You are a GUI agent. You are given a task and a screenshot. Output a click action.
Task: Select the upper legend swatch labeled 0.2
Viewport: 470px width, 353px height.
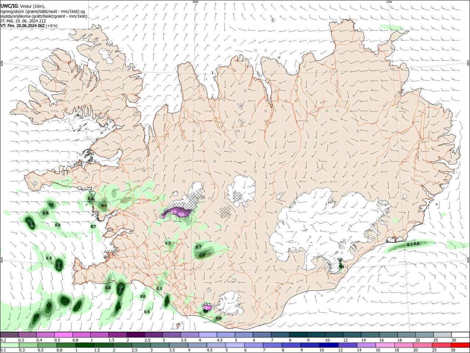(9, 335)
